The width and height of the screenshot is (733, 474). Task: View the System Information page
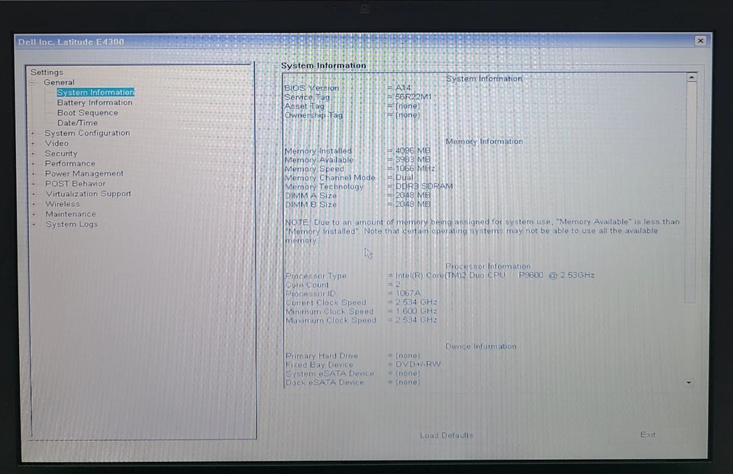pos(95,92)
